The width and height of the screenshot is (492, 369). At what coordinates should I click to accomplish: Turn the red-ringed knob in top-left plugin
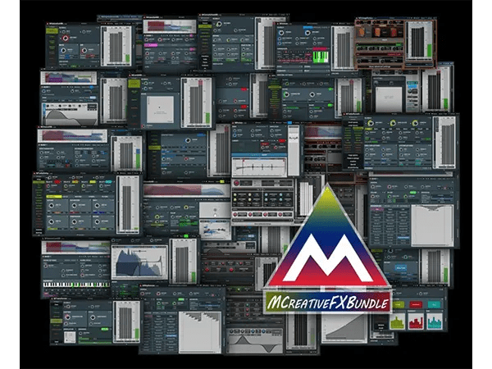pyautogui.click(x=66, y=39)
